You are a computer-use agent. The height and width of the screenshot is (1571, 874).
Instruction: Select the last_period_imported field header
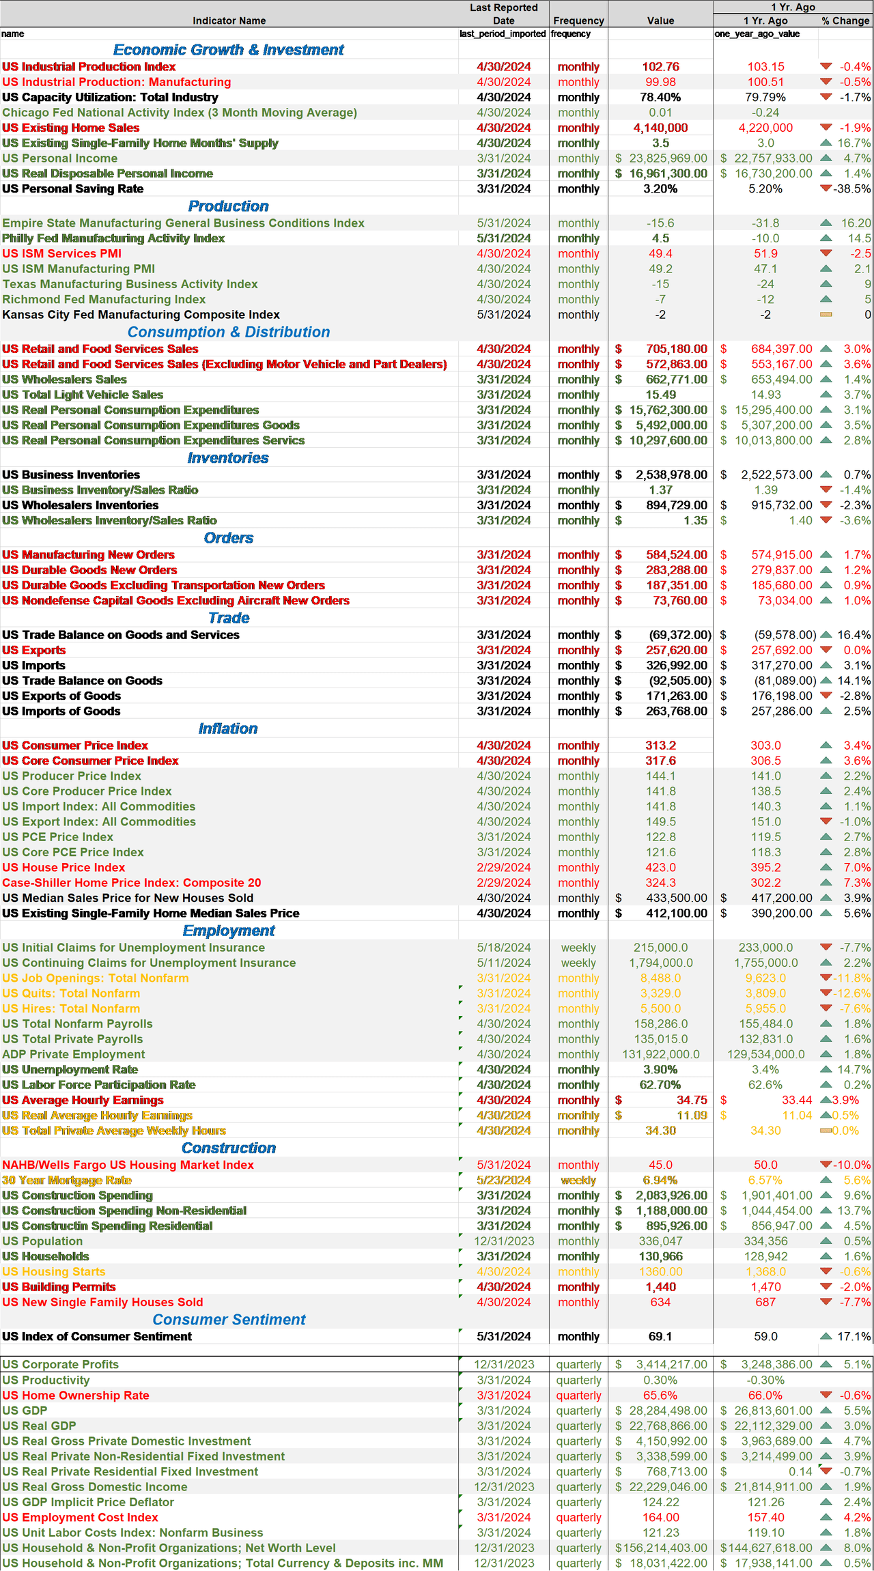point(503,33)
